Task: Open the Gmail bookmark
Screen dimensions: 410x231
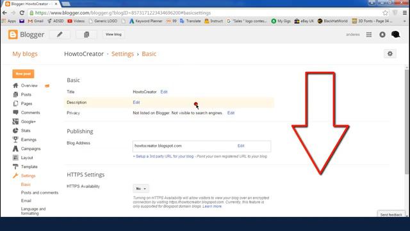Action: click(x=36, y=21)
